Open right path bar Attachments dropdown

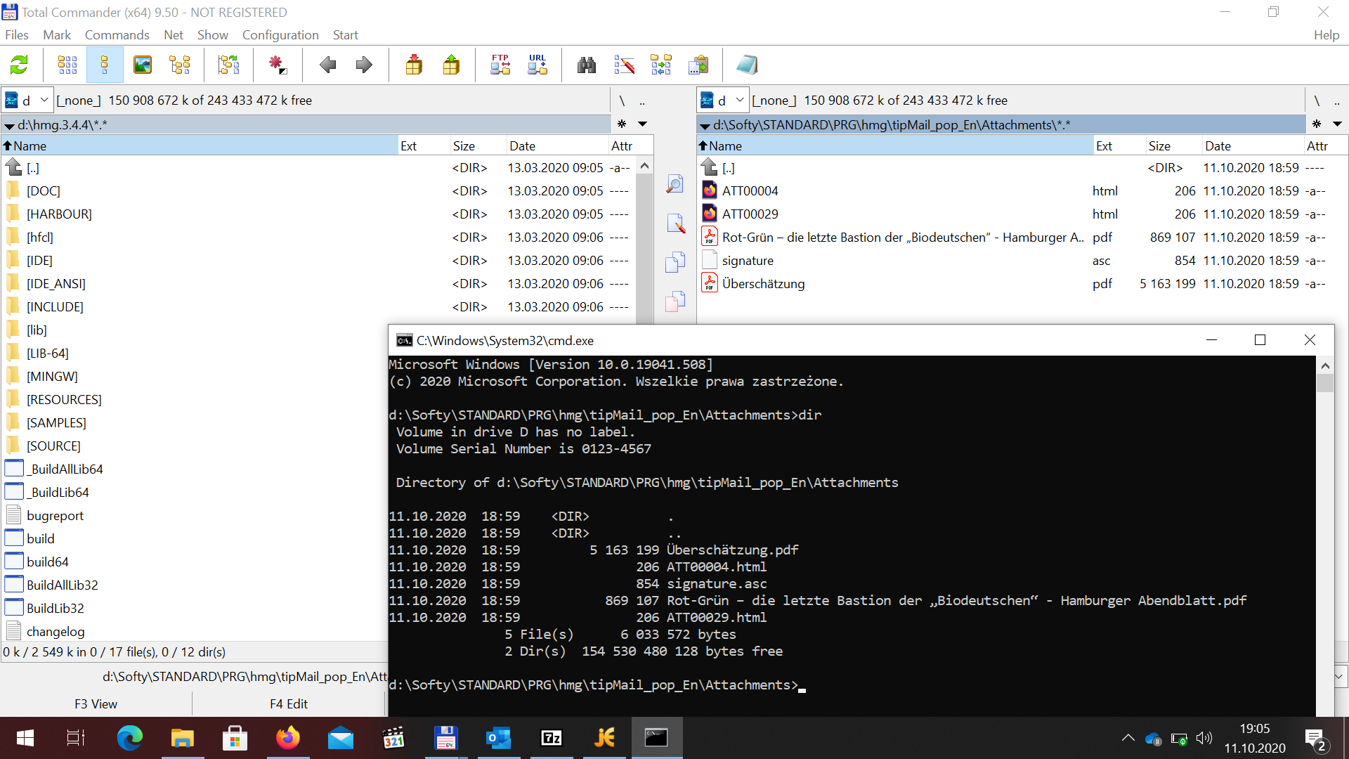705,126
